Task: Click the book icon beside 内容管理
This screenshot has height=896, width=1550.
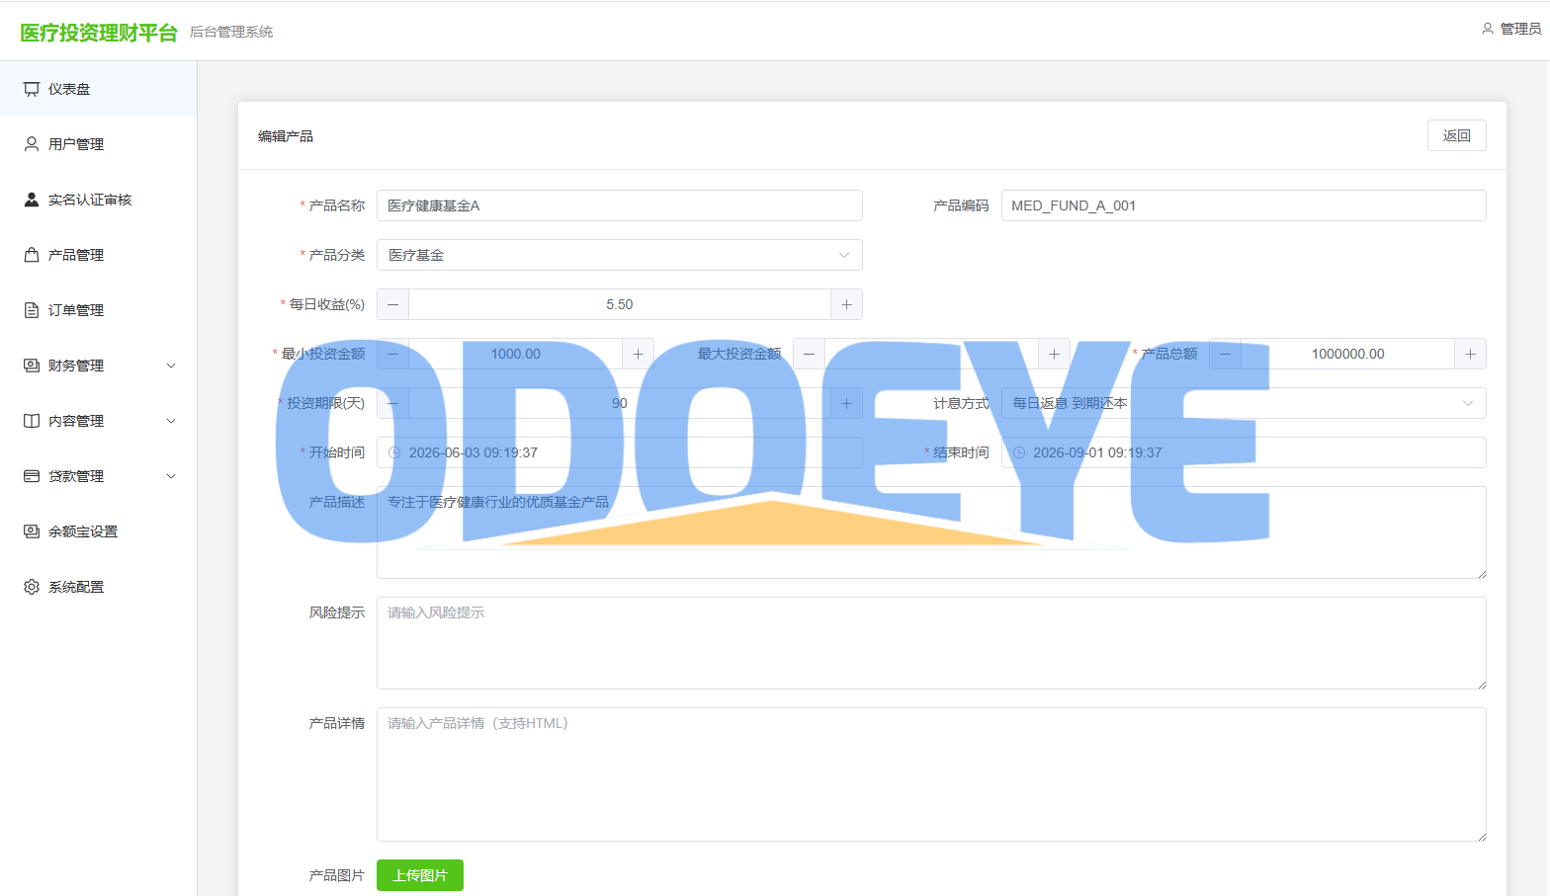Action: (x=32, y=421)
